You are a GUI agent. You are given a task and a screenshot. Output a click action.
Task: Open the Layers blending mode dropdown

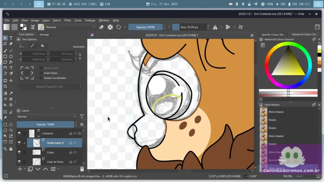tap(47, 117)
